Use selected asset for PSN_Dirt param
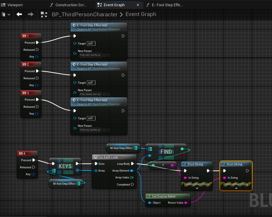This screenshot has width=272, height=217. click(104, 55)
